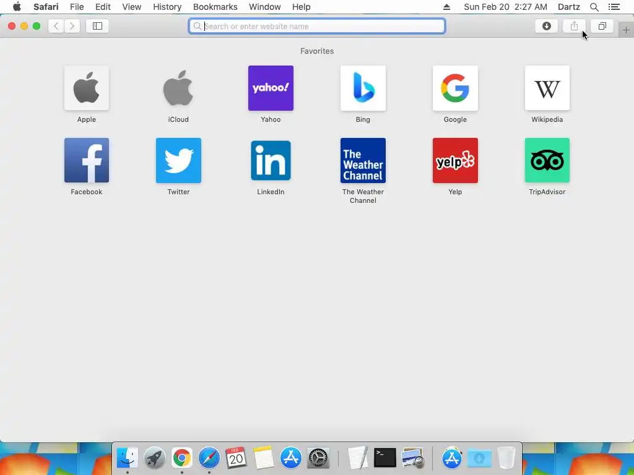Viewport: 634px width, 475px height.
Task: Open Preview from the Dock
Action: [x=412, y=458]
